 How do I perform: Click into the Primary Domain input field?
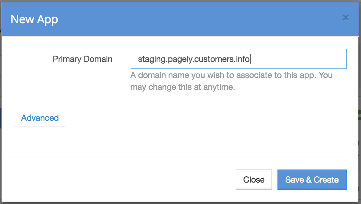(x=238, y=59)
